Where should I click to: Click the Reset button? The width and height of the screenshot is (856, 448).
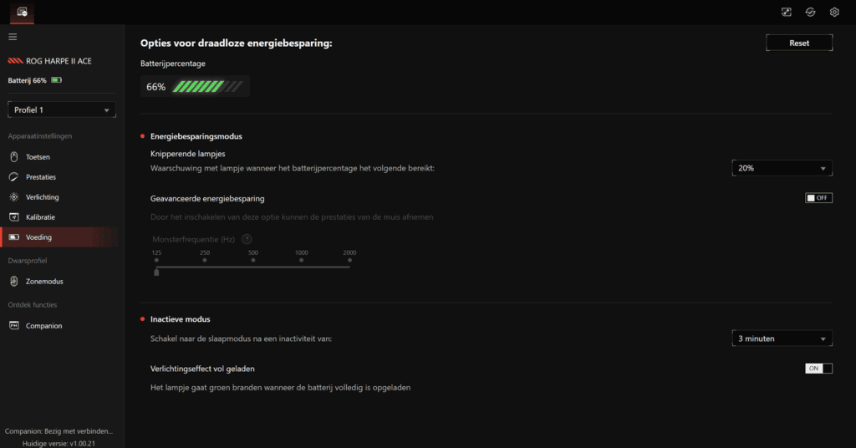(799, 43)
